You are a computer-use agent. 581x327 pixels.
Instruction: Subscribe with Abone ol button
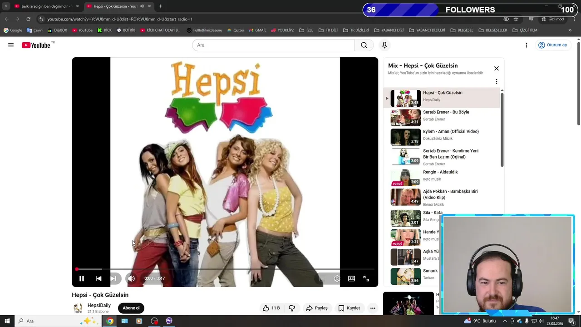coord(131,308)
